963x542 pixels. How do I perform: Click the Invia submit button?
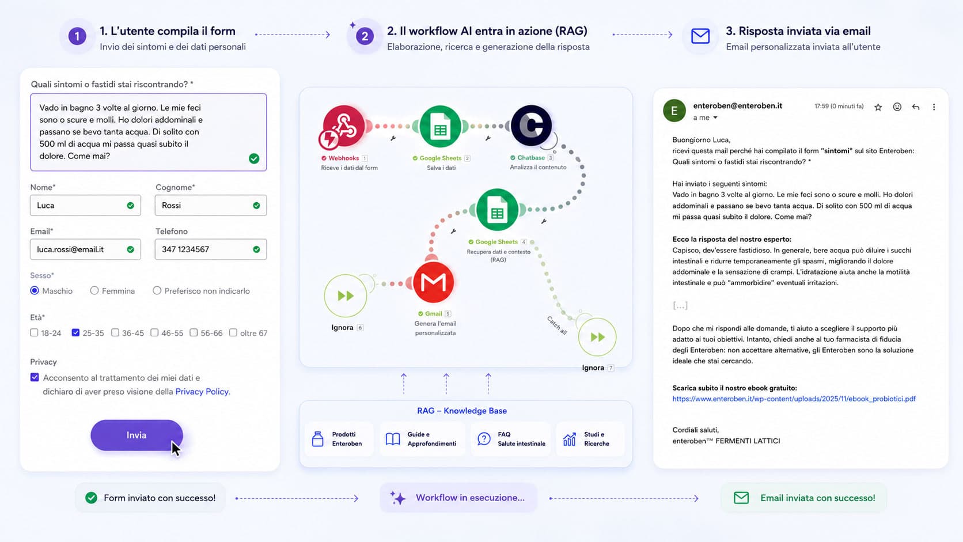(137, 435)
